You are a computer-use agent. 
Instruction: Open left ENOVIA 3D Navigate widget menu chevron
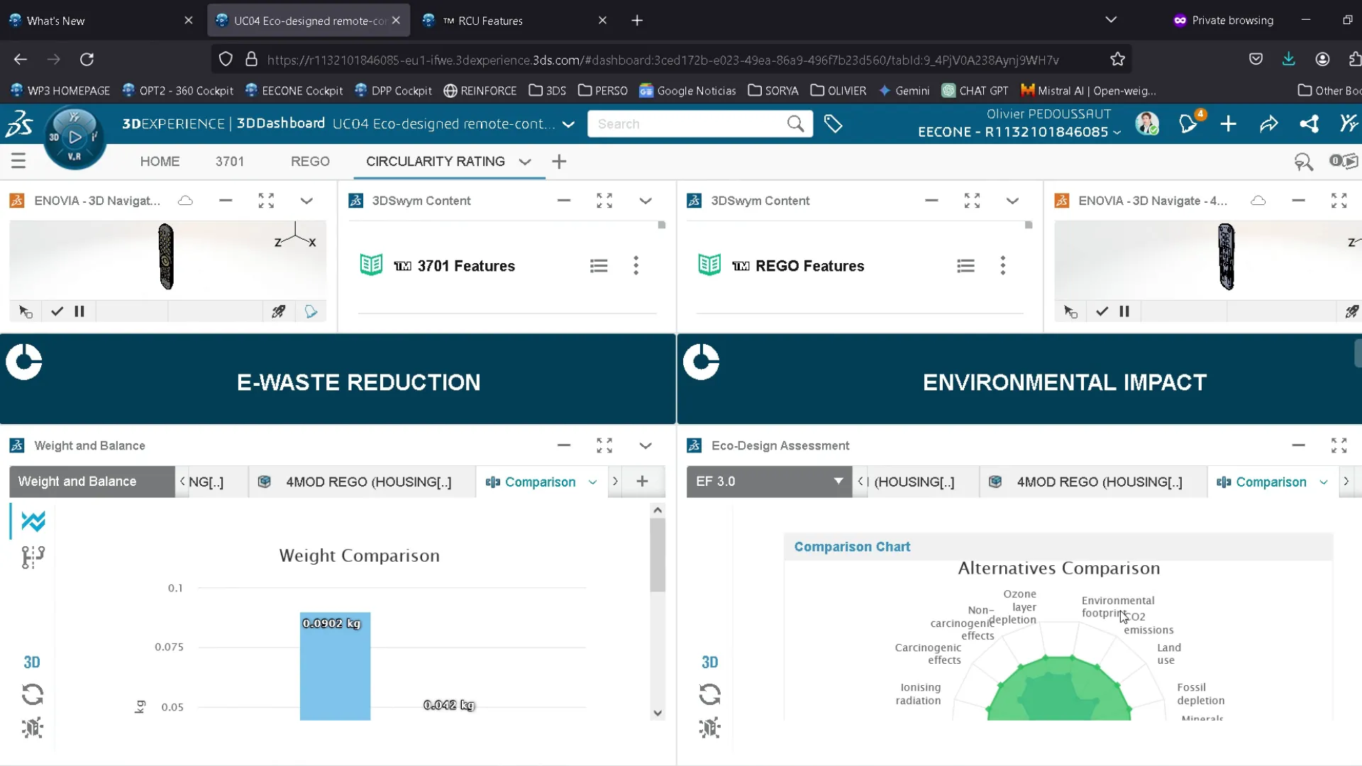tap(306, 201)
